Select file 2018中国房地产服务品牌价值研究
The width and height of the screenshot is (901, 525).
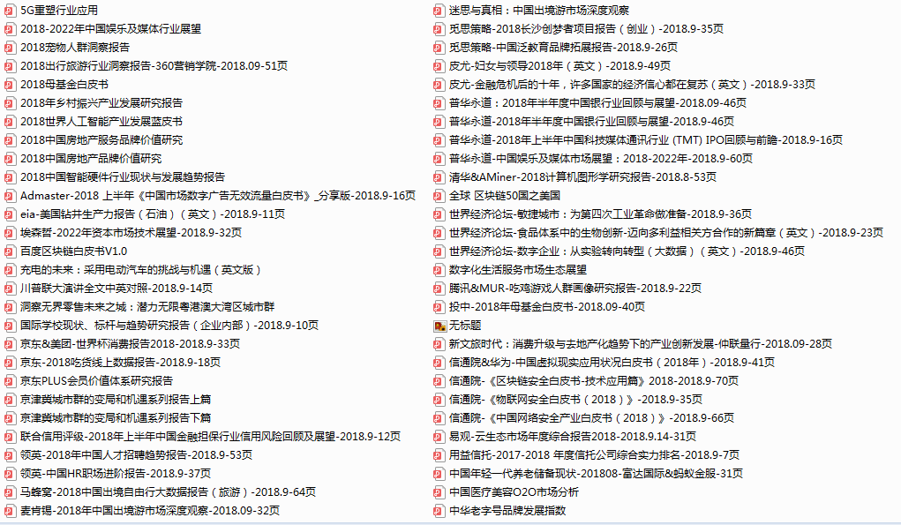pos(101,140)
